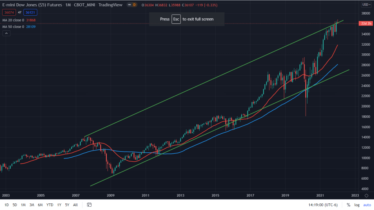
Task: Toggle percent scale mode
Action: pos(348,205)
